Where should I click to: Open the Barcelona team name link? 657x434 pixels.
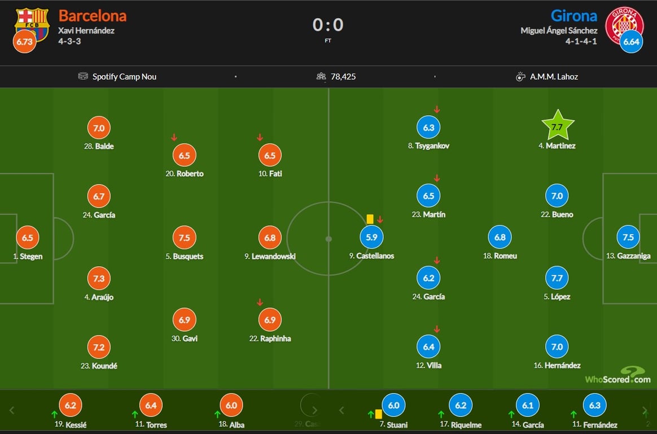[93, 16]
